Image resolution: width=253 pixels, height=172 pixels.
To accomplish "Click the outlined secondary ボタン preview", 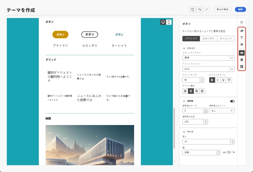I will click(x=89, y=34).
